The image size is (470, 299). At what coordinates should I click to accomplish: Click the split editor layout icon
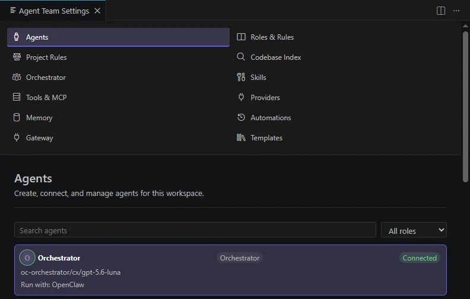coord(440,11)
